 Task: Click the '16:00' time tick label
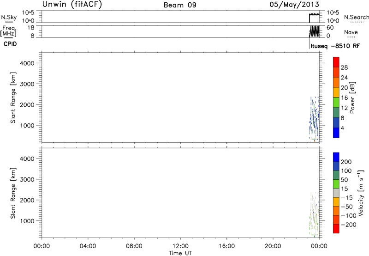(226, 246)
